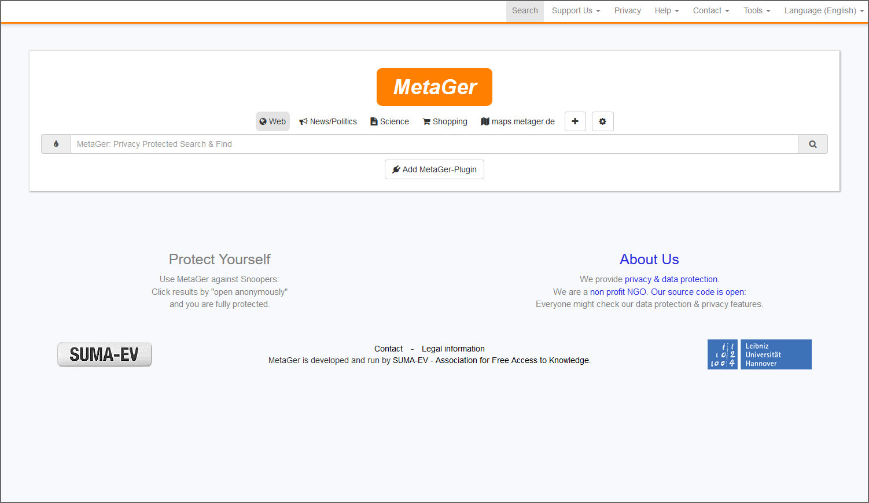Open the maps.metager.de focus
This screenshot has height=503, width=869.
pos(518,121)
